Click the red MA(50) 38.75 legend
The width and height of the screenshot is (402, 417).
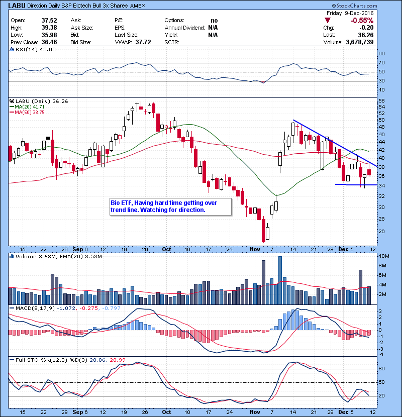click(27, 112)
